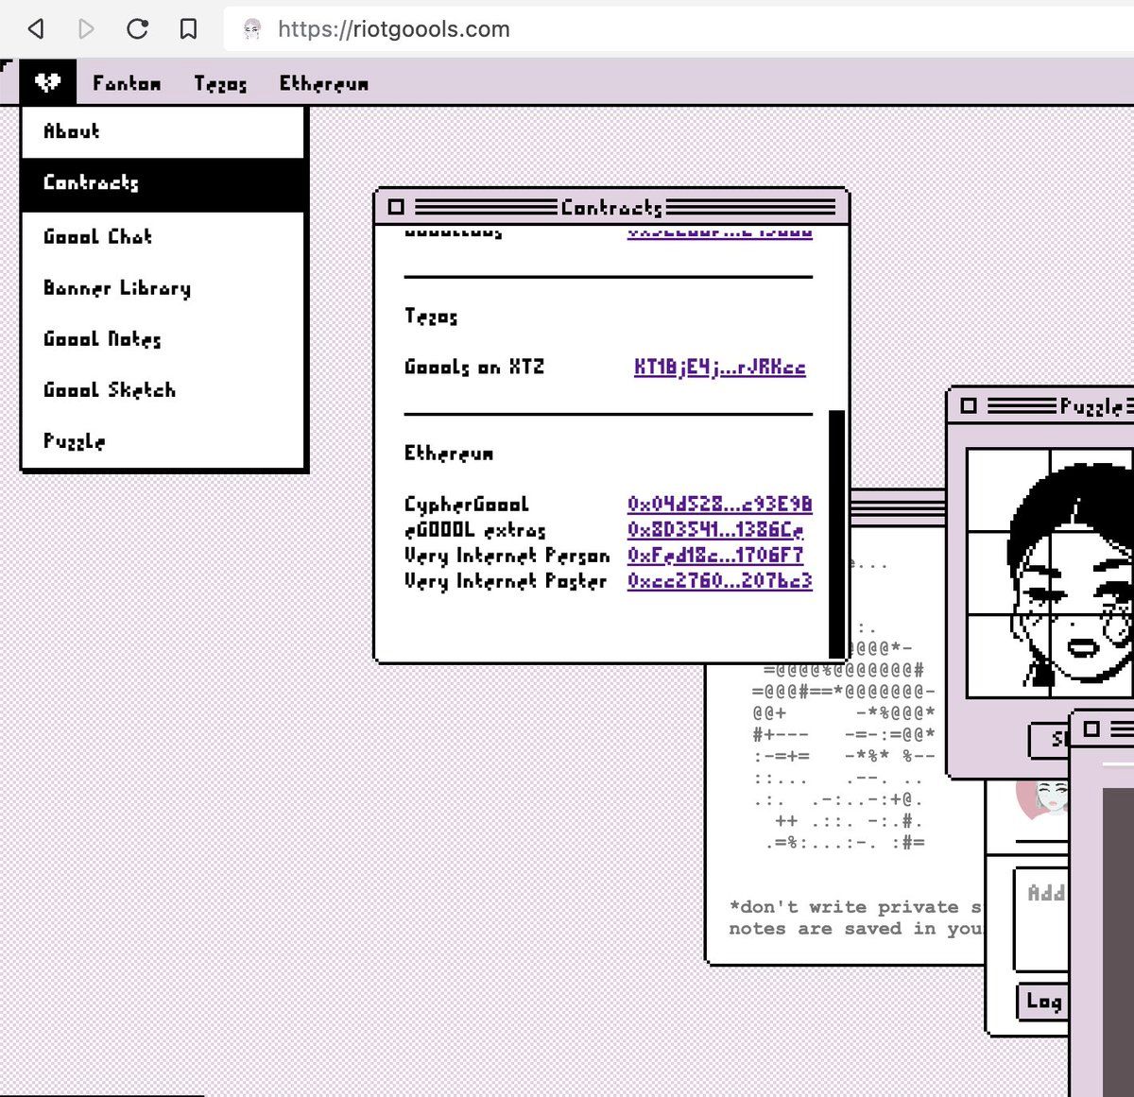The image size is (1134, 1097).
Task: Click the girl's face puzzle image
Action: click(1050, 574)
